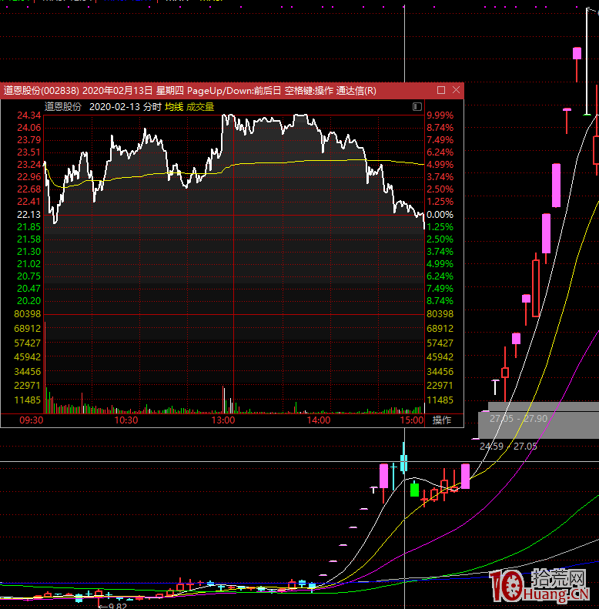
Task: Click the 2020-02-13 date in chart header
Action: [x=114, y=107]
